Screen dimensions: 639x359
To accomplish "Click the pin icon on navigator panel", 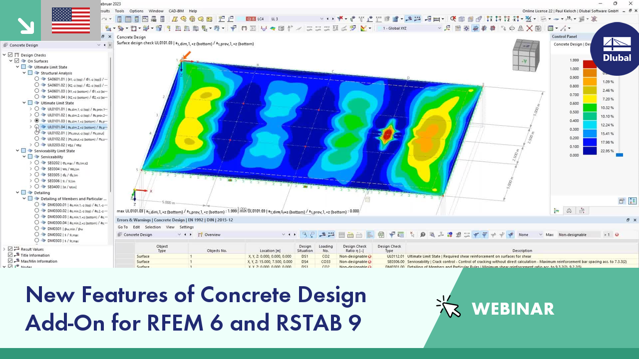I will pos(103,36).
